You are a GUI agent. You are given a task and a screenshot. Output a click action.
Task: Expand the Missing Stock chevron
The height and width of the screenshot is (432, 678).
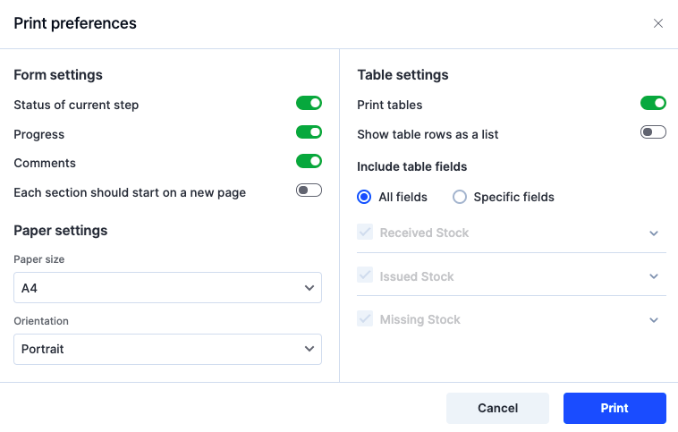653,320
